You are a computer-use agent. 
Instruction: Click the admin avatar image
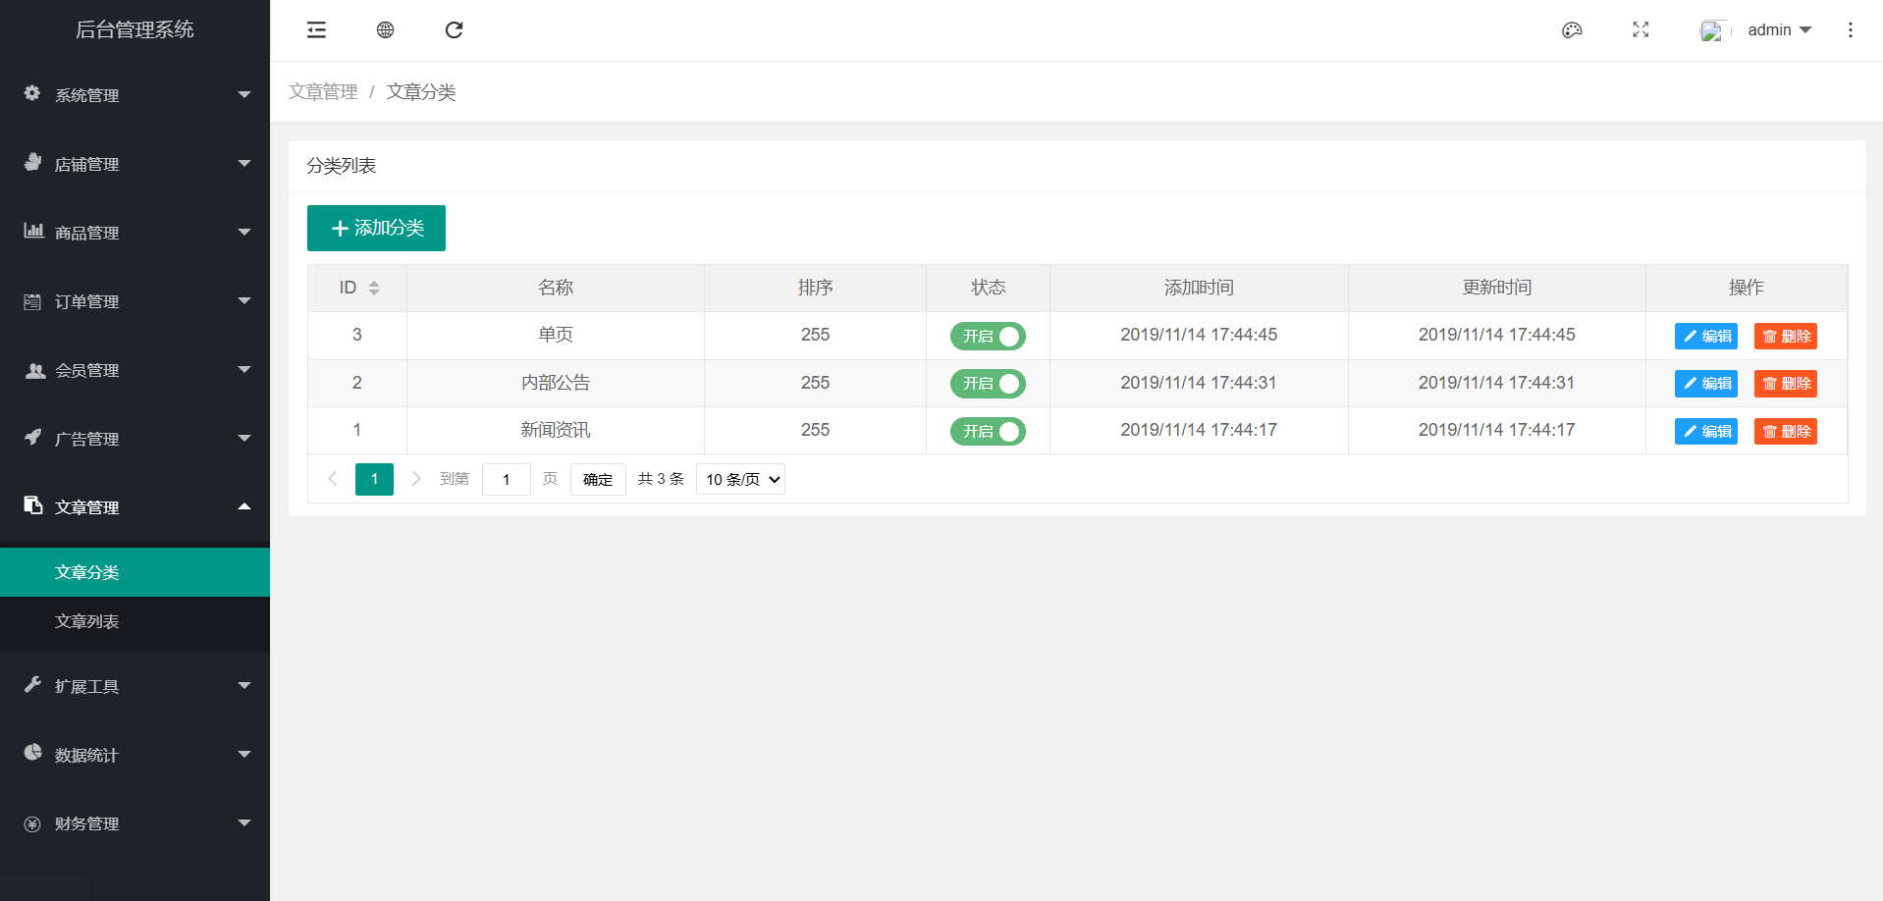tap(1712, 31)
